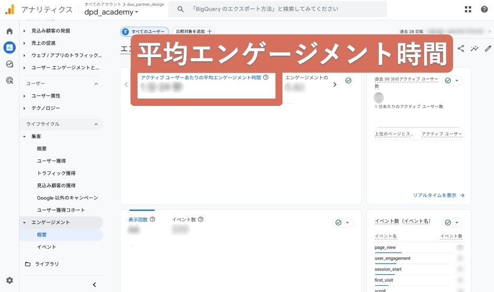Select the Reports icon in left rail

coord(9,48)
